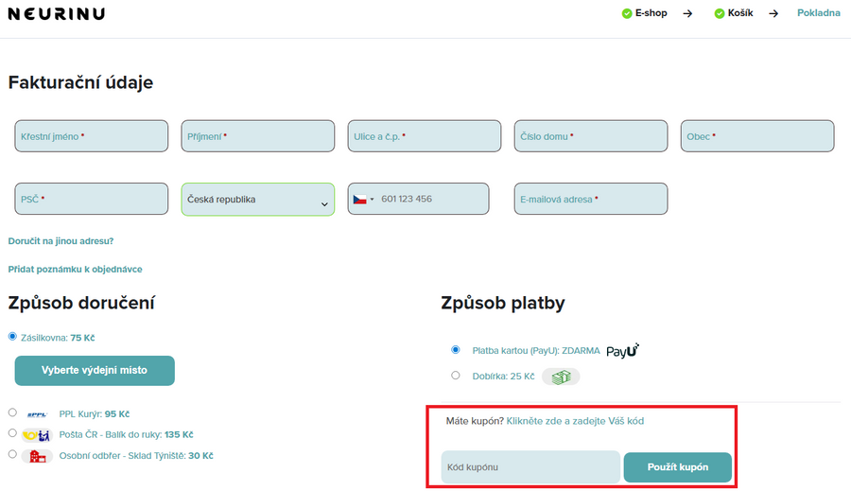Expand Doručit na jinou adresu section
This screenshot has height=491, width=851.
click(61, 241)
